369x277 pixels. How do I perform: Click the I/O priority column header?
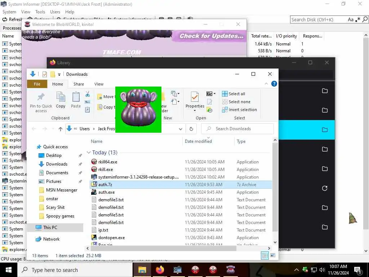286,36
